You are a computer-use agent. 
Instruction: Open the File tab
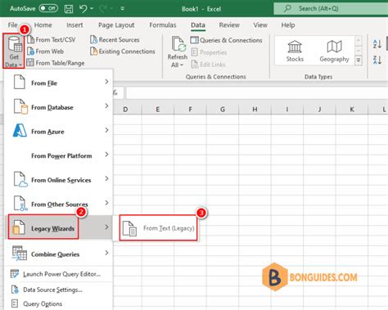12,25
